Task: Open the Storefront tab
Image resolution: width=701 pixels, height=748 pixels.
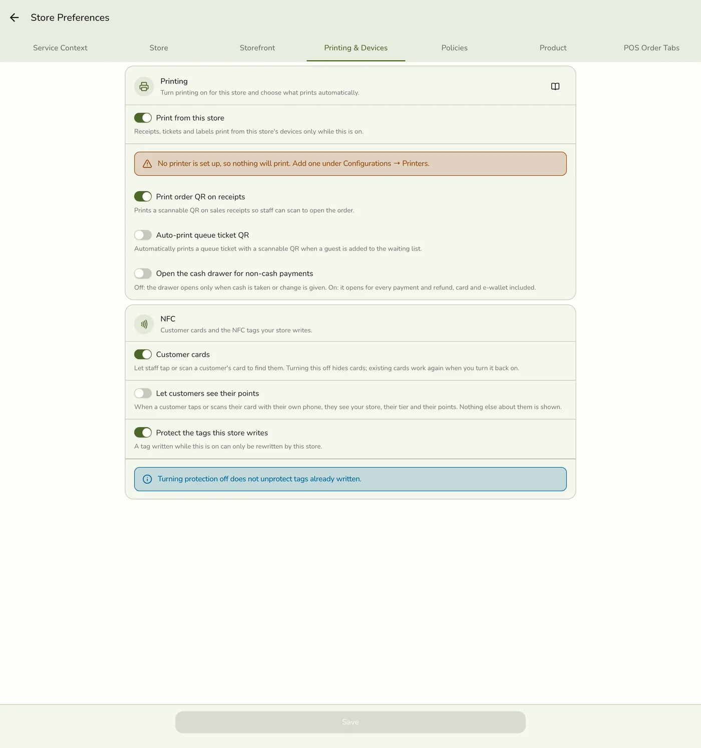Action: click(257, 48)
